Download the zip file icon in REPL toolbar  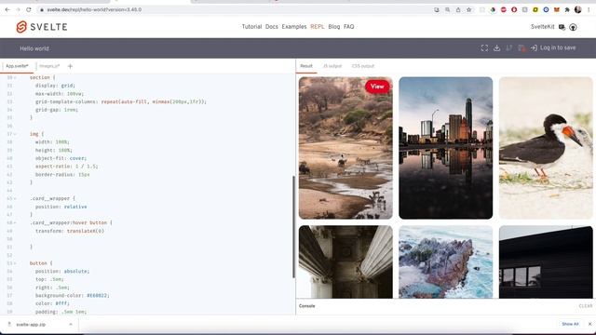(x=496, y=47)
